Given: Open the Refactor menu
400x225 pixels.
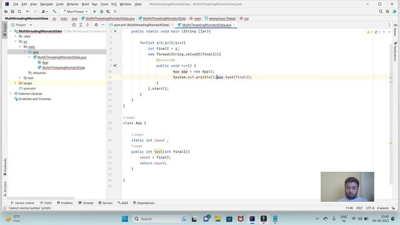Looking at the screenshot, I should (x=72, y=4).
